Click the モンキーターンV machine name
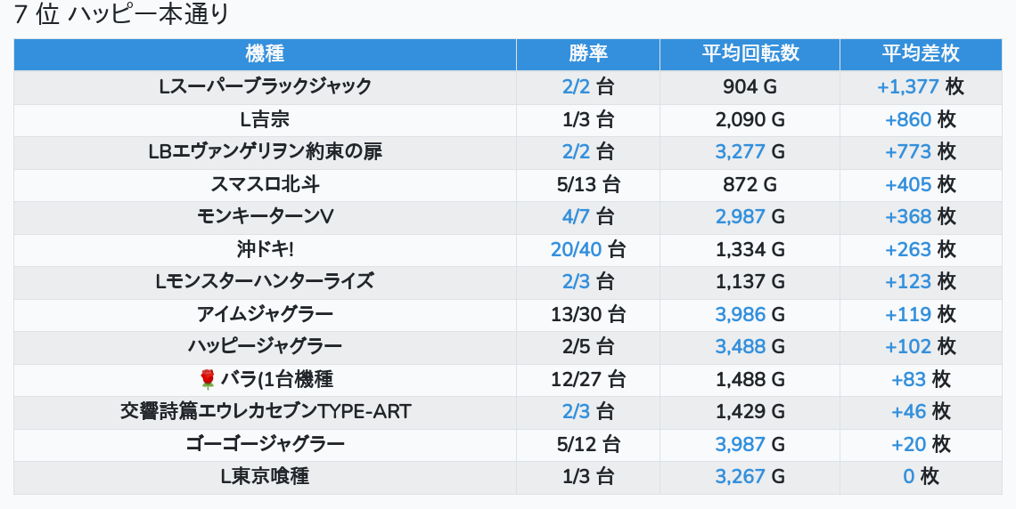The height and width of the screenshot is (509, 1016). [x=265, y=217]
